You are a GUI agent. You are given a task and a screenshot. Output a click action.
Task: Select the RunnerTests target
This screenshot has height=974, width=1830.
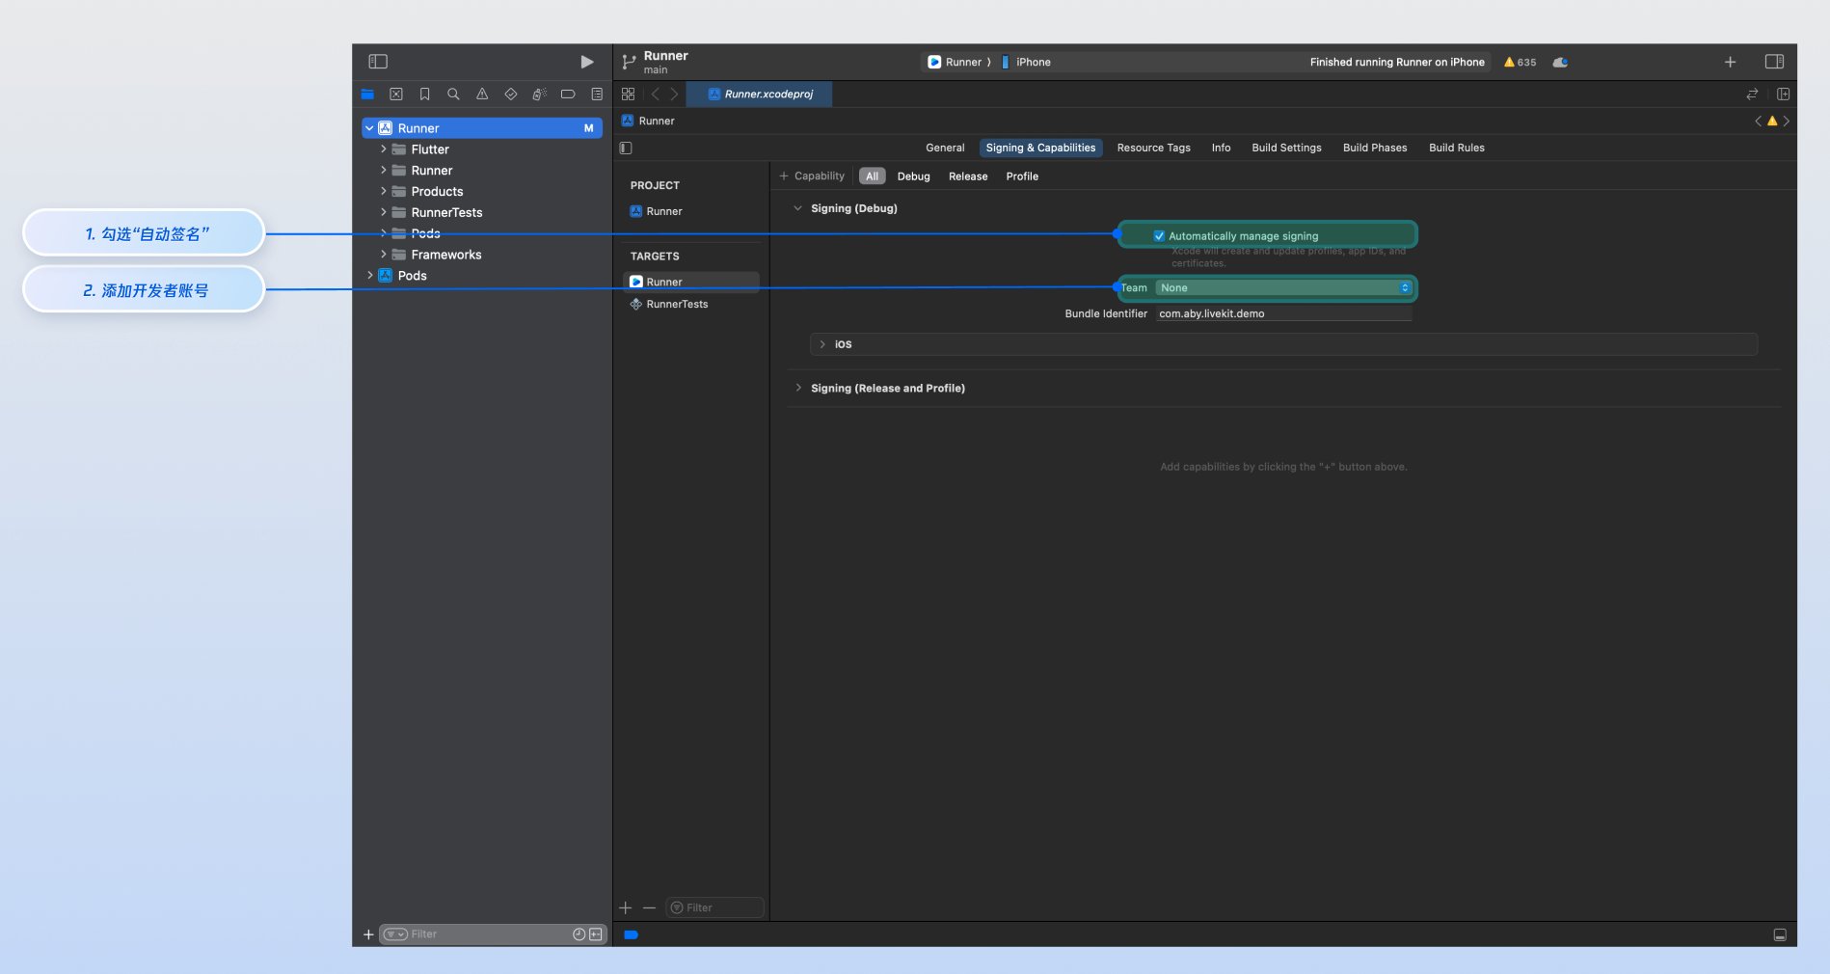point(677,305)
